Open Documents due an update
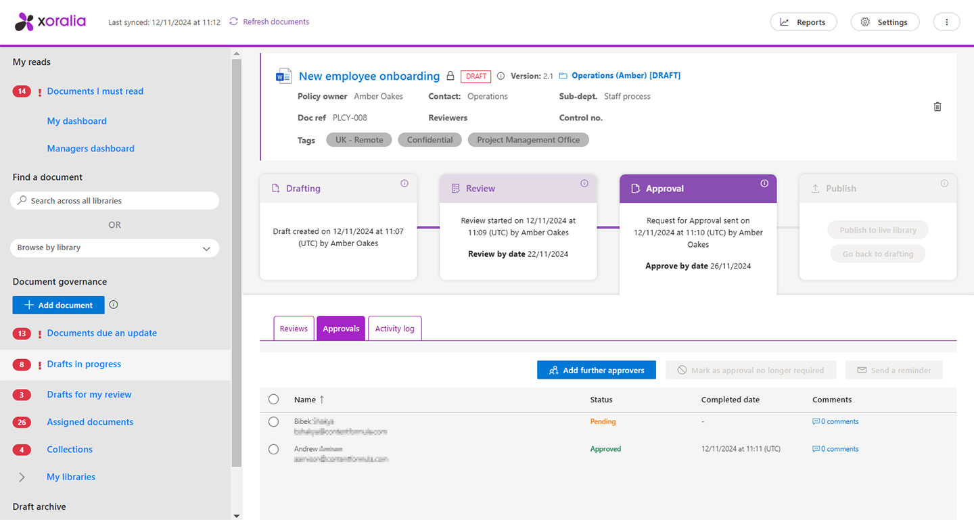The width and height of the screenshot is (974, 520). [x=102, y=333]
